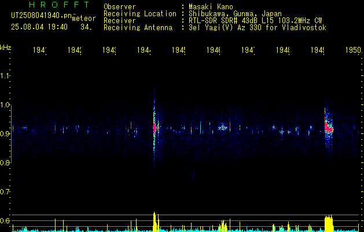Click the 0.6 kHz frequency tick label
Image resolution: width=364 pixels, height=232 pixels.
click(5, 220)
